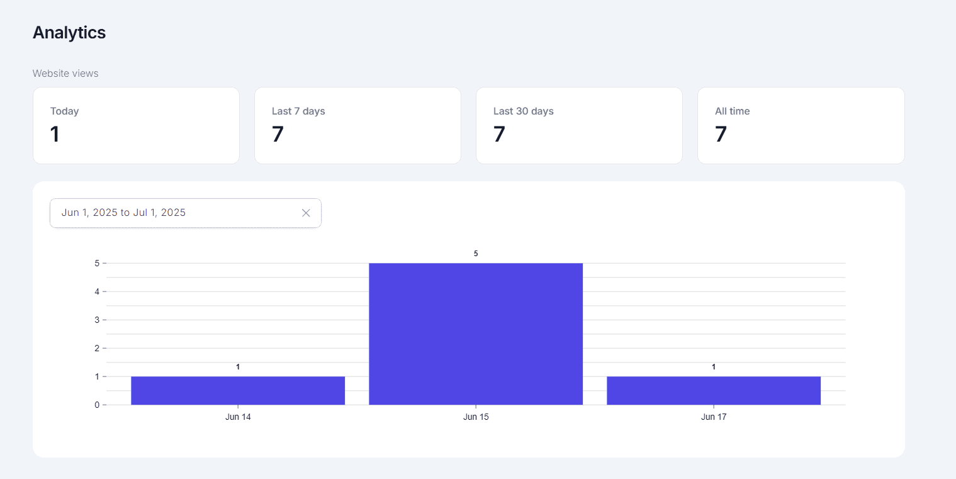The image size is (956, 479).
Task: Open the All time views card
Action: [801, 125]
